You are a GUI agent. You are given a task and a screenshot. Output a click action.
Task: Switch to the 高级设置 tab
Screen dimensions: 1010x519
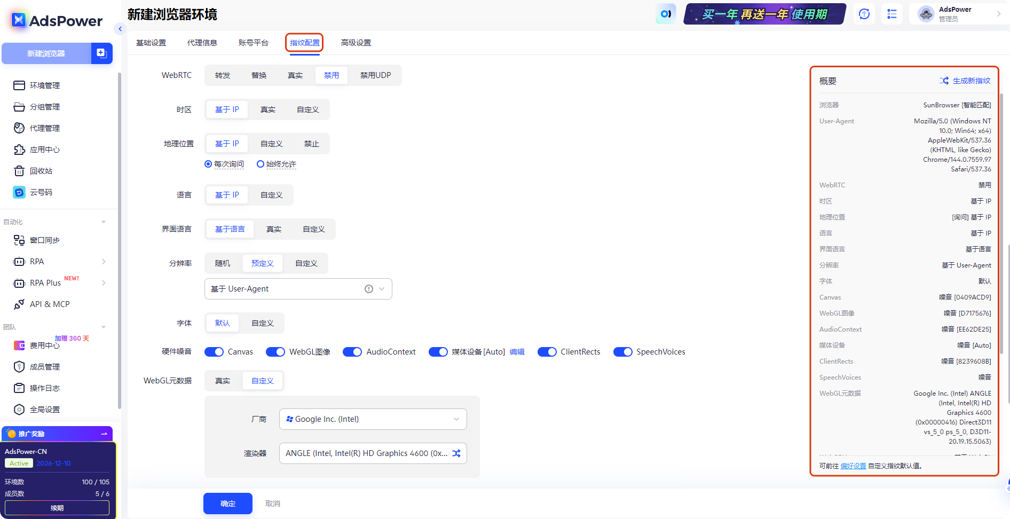click(355, 42)
